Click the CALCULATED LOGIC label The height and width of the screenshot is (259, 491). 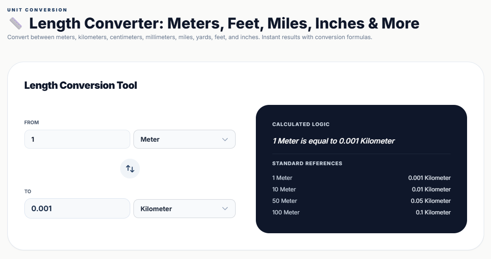pos(301,124)
